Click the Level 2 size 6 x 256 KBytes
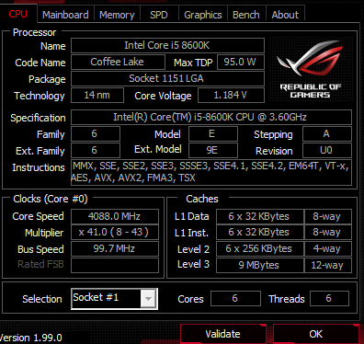This screenshot has width=364, height=344. (259, 248)
